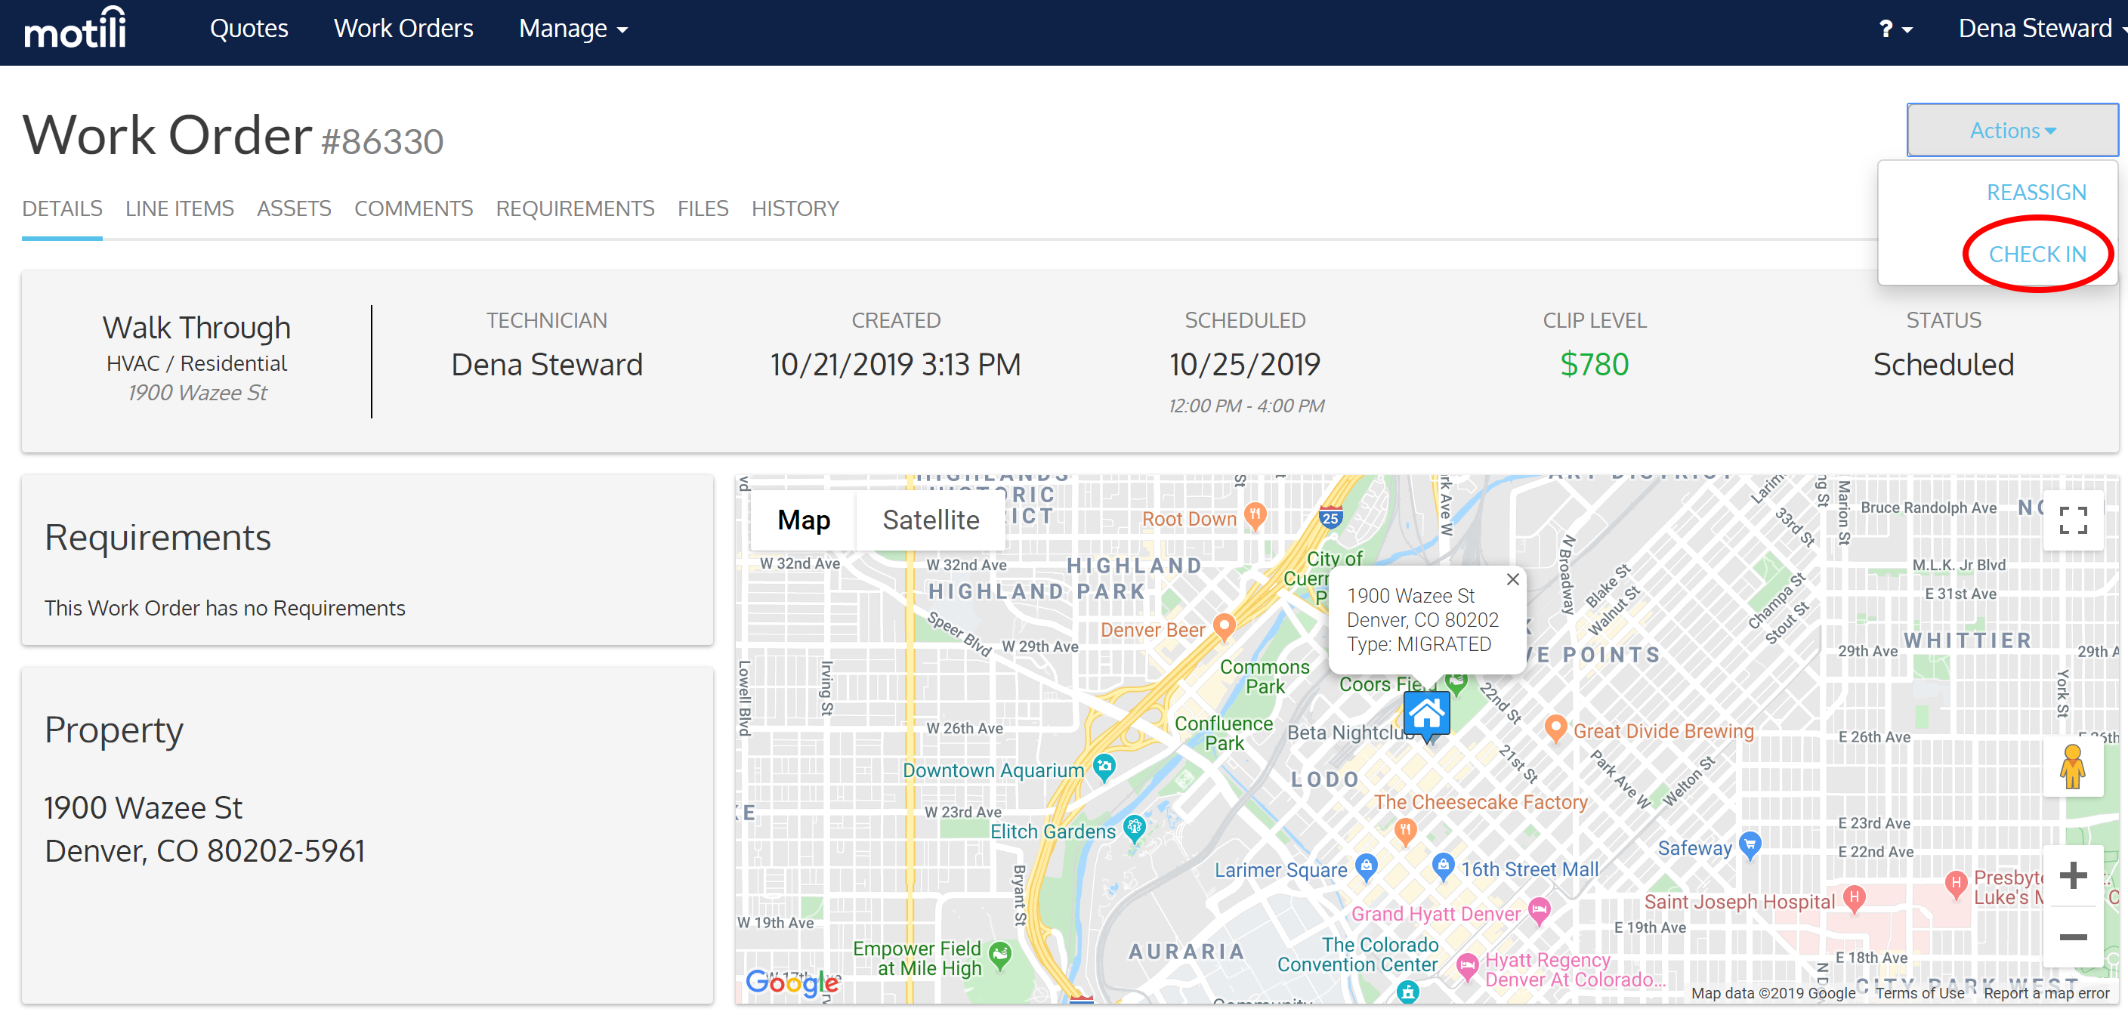
Task: Show the HISTORY tab
Action: tap(795, 208)
